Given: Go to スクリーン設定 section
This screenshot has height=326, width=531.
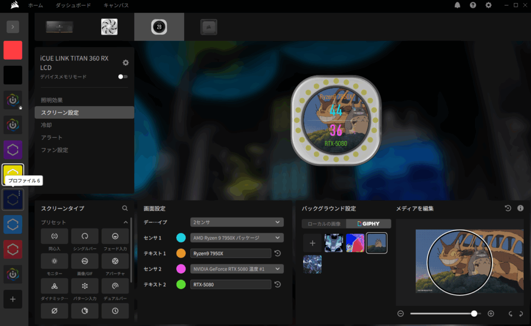Looking at the screenshot, I should pyautogui.click(x=85, y=112).
